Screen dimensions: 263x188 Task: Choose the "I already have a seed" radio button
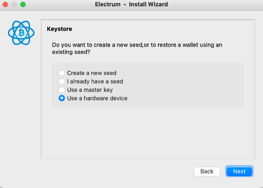62,81
